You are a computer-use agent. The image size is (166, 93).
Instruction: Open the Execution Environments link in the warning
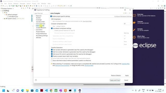coord(62,65)
